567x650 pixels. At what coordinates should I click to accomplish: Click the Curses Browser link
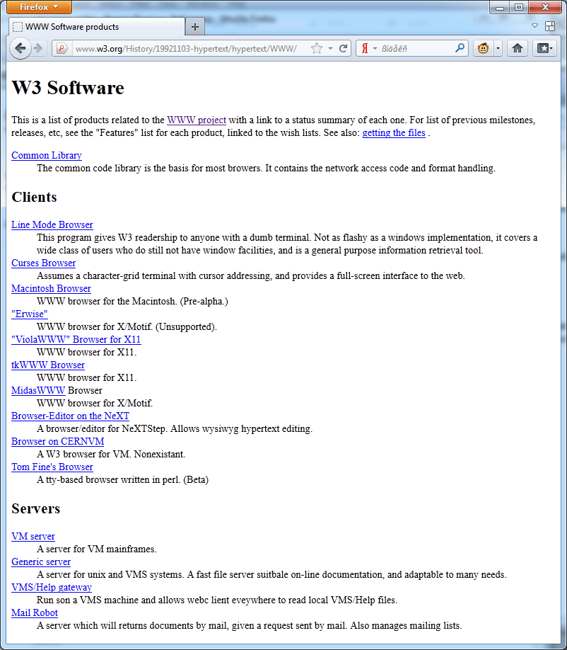(x=43, y=263)
